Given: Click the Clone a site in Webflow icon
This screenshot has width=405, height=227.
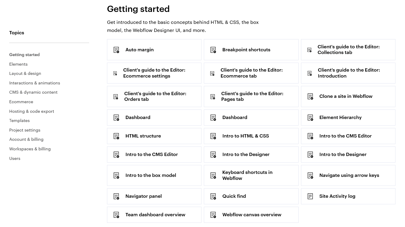Looking at the screenshot, I should [310, 96].
